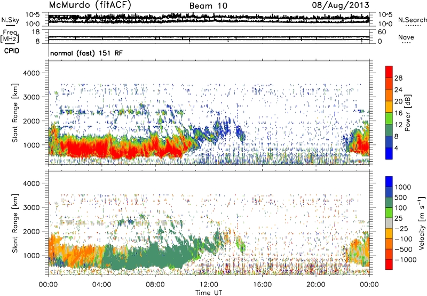This screenshot has width=427, height=296.
Task: Click the "4000" tick of the power panel
Action: pos(31,73)
